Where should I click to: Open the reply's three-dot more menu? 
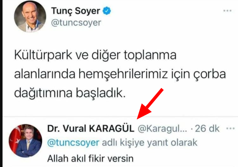click(230, 128)
